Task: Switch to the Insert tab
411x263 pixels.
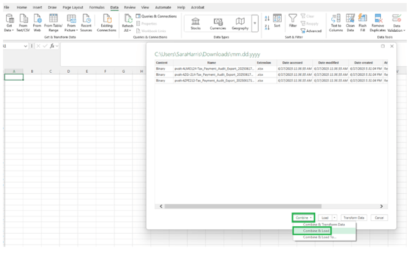Action: pos(37,7)
